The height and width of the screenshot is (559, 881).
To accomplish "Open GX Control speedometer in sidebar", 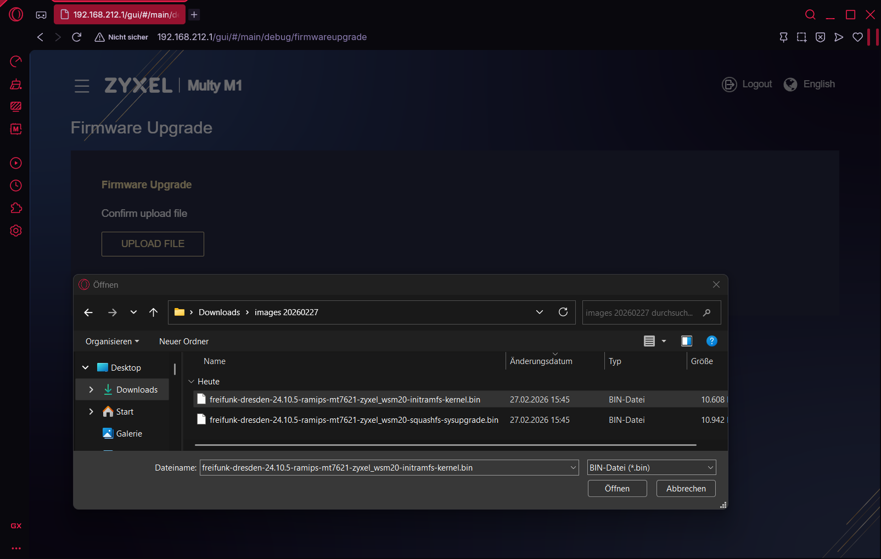I will pos(16,61).
